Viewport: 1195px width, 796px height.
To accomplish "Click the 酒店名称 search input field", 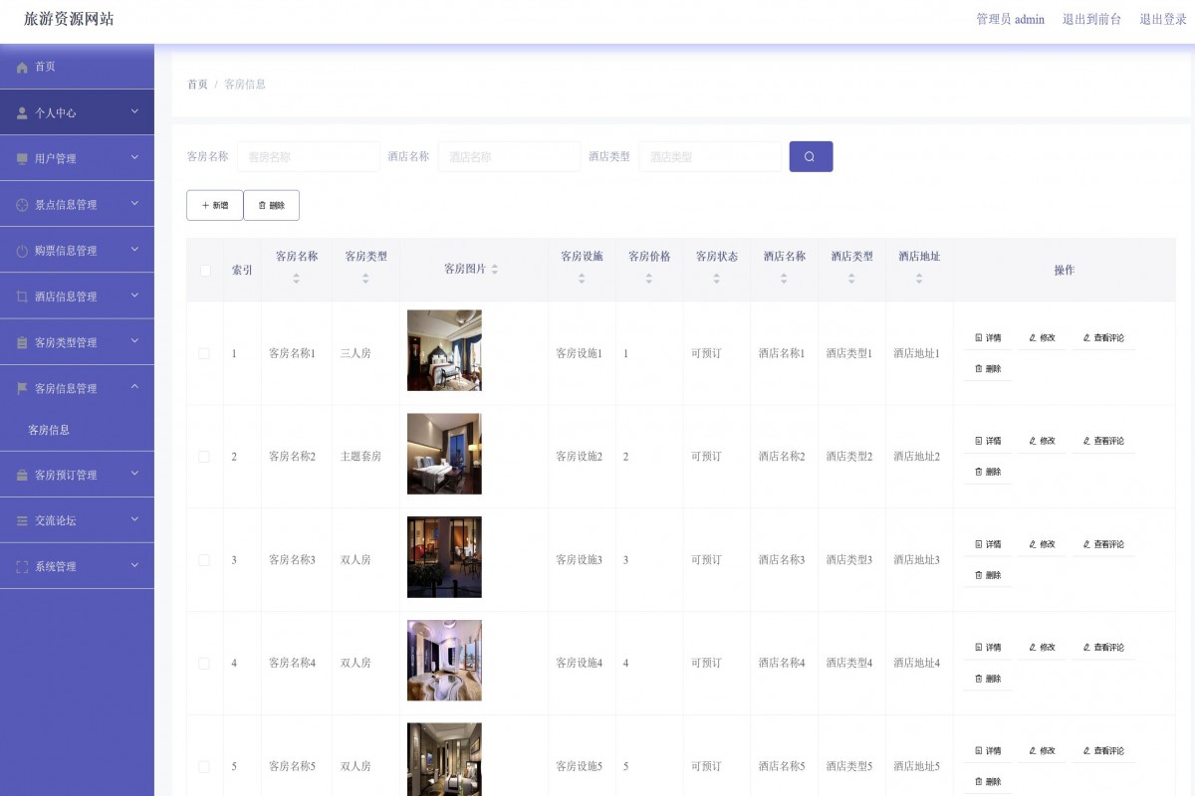I will pyautogui.click(x=509, y=156).
